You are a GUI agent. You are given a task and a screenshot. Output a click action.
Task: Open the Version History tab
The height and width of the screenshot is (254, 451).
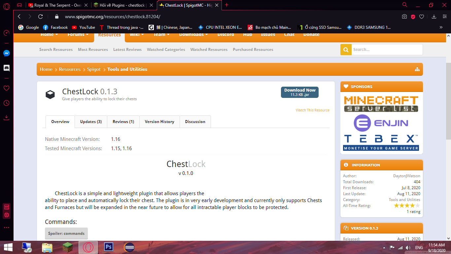pyautogui.click(x=159, y=122)
